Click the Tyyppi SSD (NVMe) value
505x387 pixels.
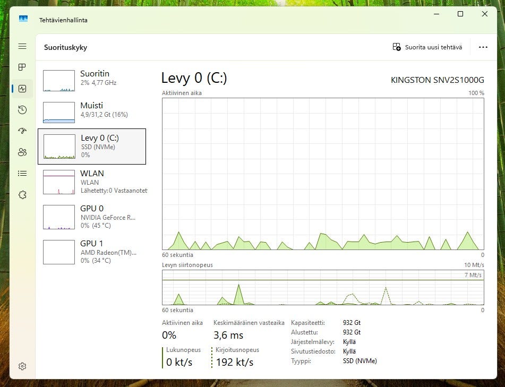pyautogui.click(x=360, y=361)
